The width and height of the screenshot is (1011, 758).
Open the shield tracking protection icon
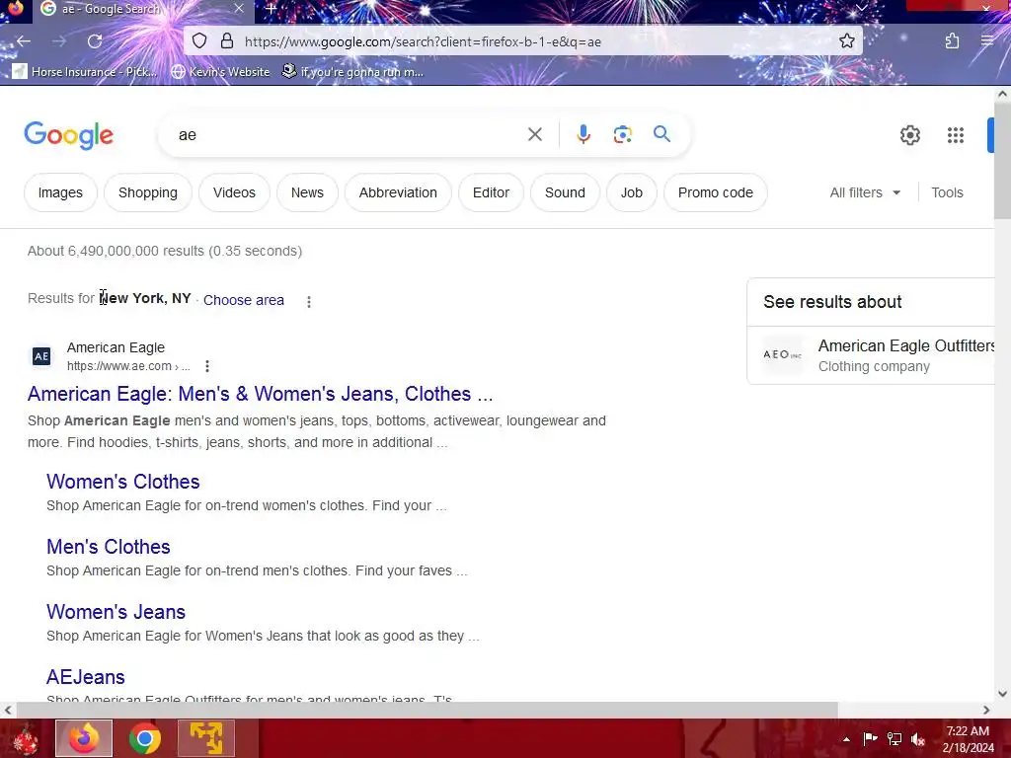(x=199, y=41)
